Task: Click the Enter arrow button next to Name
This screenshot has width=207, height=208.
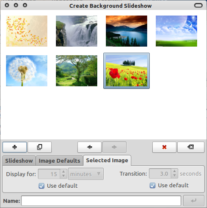Action: pyautogui.click(x=194, y=201)
